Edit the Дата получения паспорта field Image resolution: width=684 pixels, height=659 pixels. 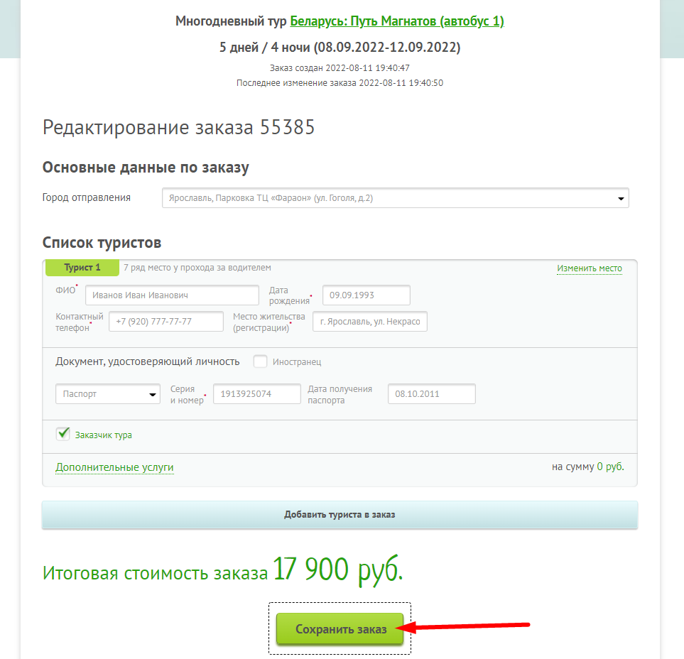[x=431, y=394]
